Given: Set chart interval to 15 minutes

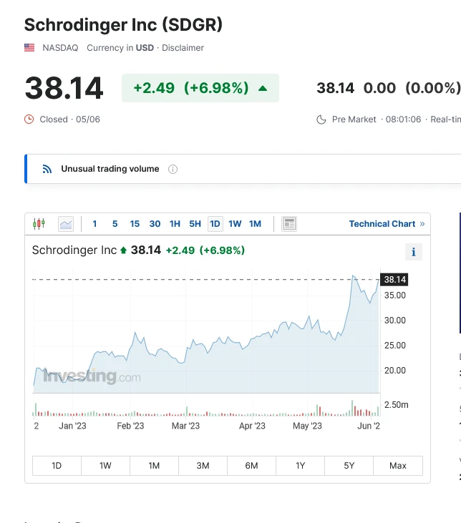Looking at the screenshot, I should [135, 224].
